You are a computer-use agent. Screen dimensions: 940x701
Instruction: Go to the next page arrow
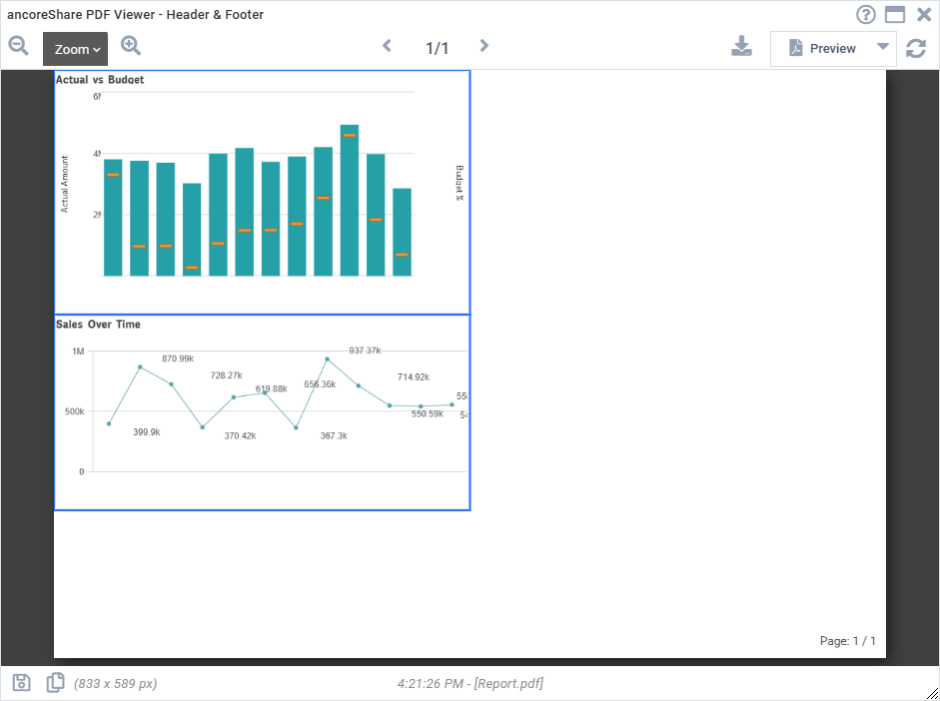(x=484, y=46)
